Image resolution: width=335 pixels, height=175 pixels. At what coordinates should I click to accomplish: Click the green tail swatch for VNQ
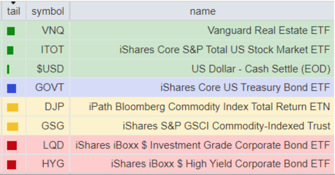coord(11,31)
